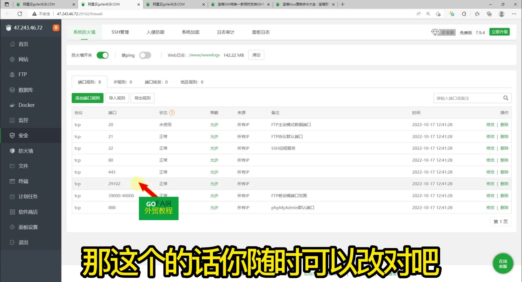
Task: Click the 导入规则 button
Action: pyautogui.click(x=117, y=98)
